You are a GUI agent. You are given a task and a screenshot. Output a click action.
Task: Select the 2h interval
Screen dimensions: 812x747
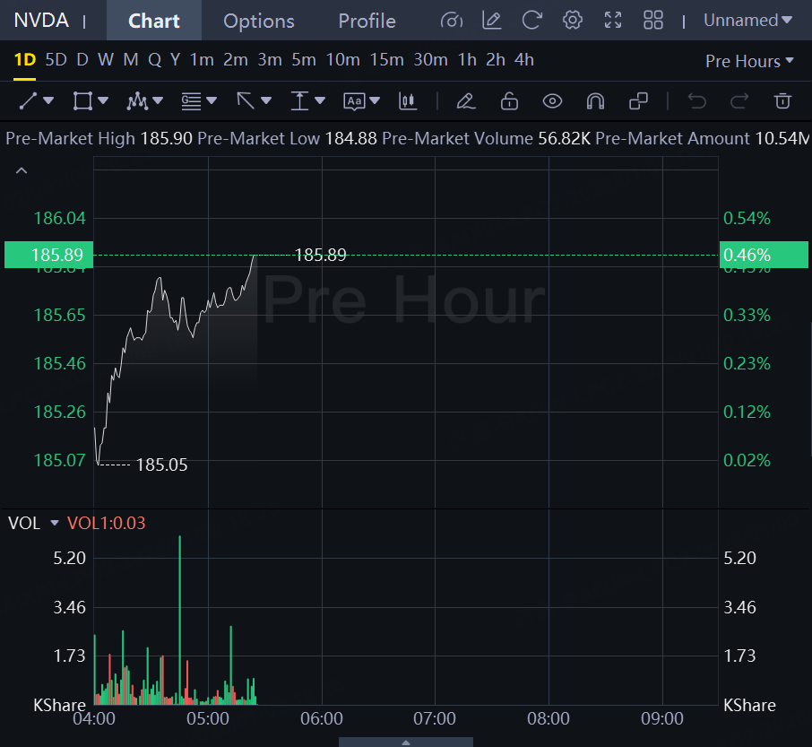pyautogui.click(x=496, y=60)
